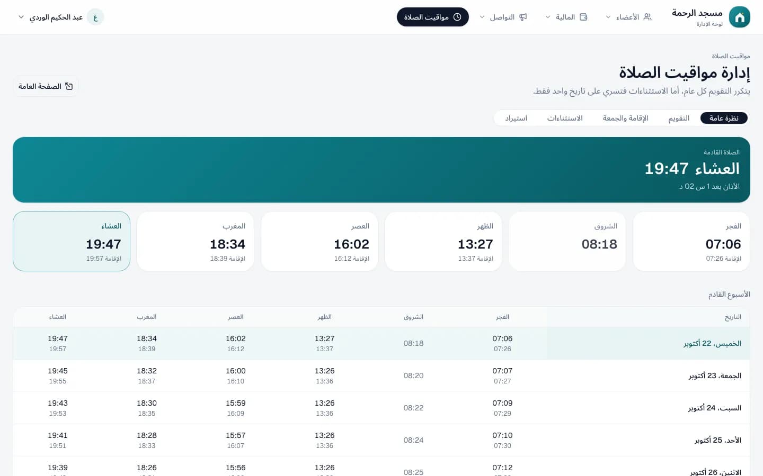Screen dimensions: 763x476
Task: Click Saturday's sunrise time 08:22
Action: point(413,408)
